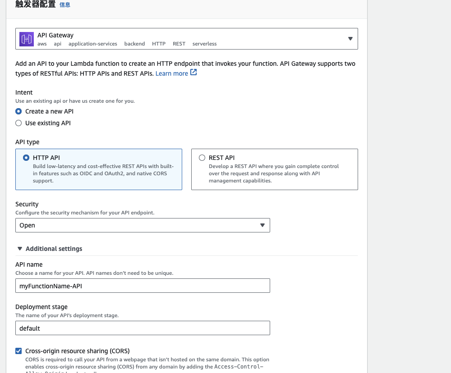The image size is (451, 373).
Task: Click the application-services tag text
Action: click(92, 44)
